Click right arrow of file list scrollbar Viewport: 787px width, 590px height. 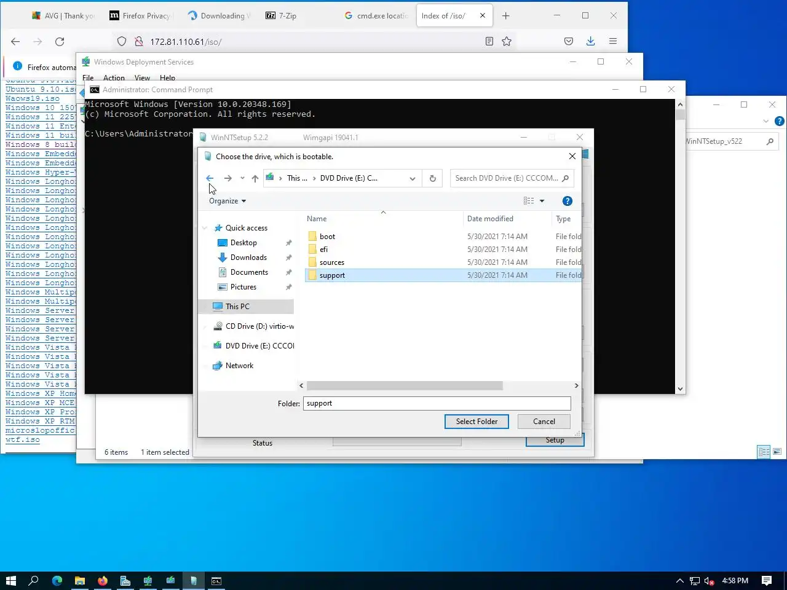[576, 386]
